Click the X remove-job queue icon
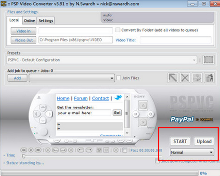Screen dimensions: 220x176 tap(185, 78)
